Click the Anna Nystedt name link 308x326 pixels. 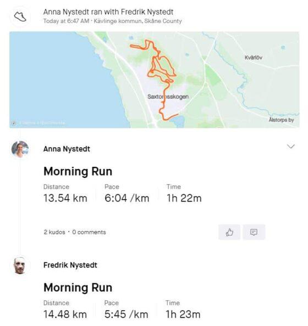tap(67, 149)
